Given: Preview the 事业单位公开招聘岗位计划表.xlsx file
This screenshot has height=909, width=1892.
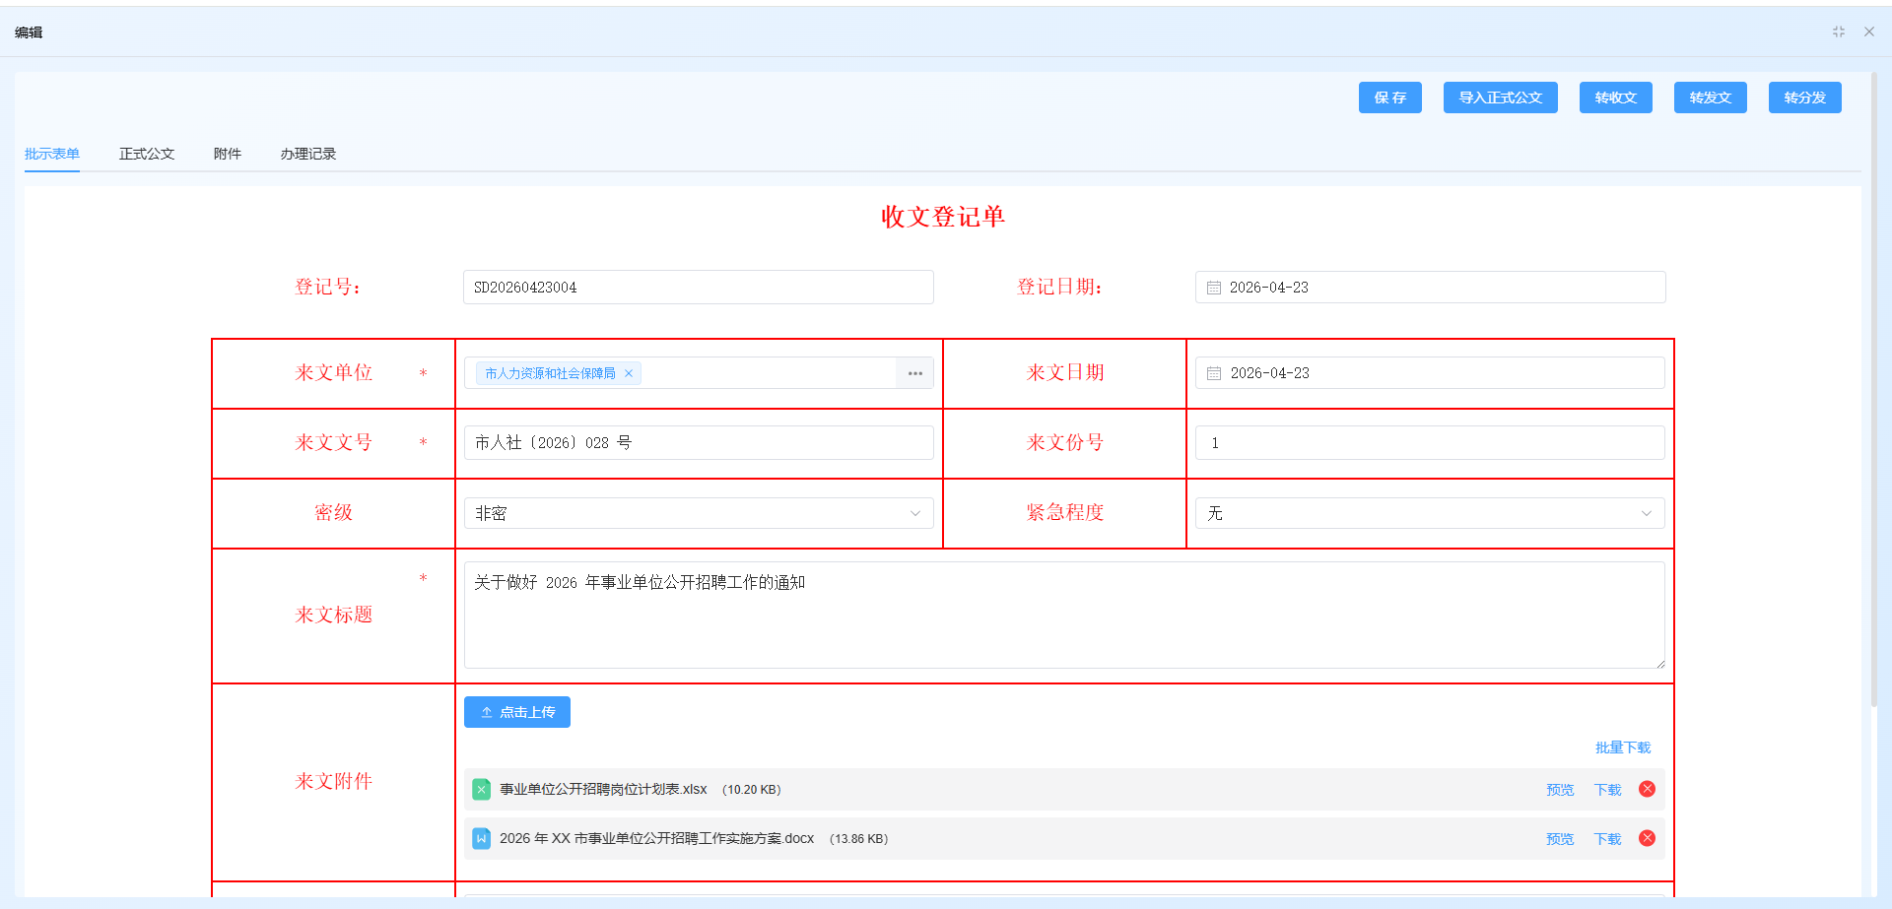Looking at the screenshot, I should coord(1560,790).
